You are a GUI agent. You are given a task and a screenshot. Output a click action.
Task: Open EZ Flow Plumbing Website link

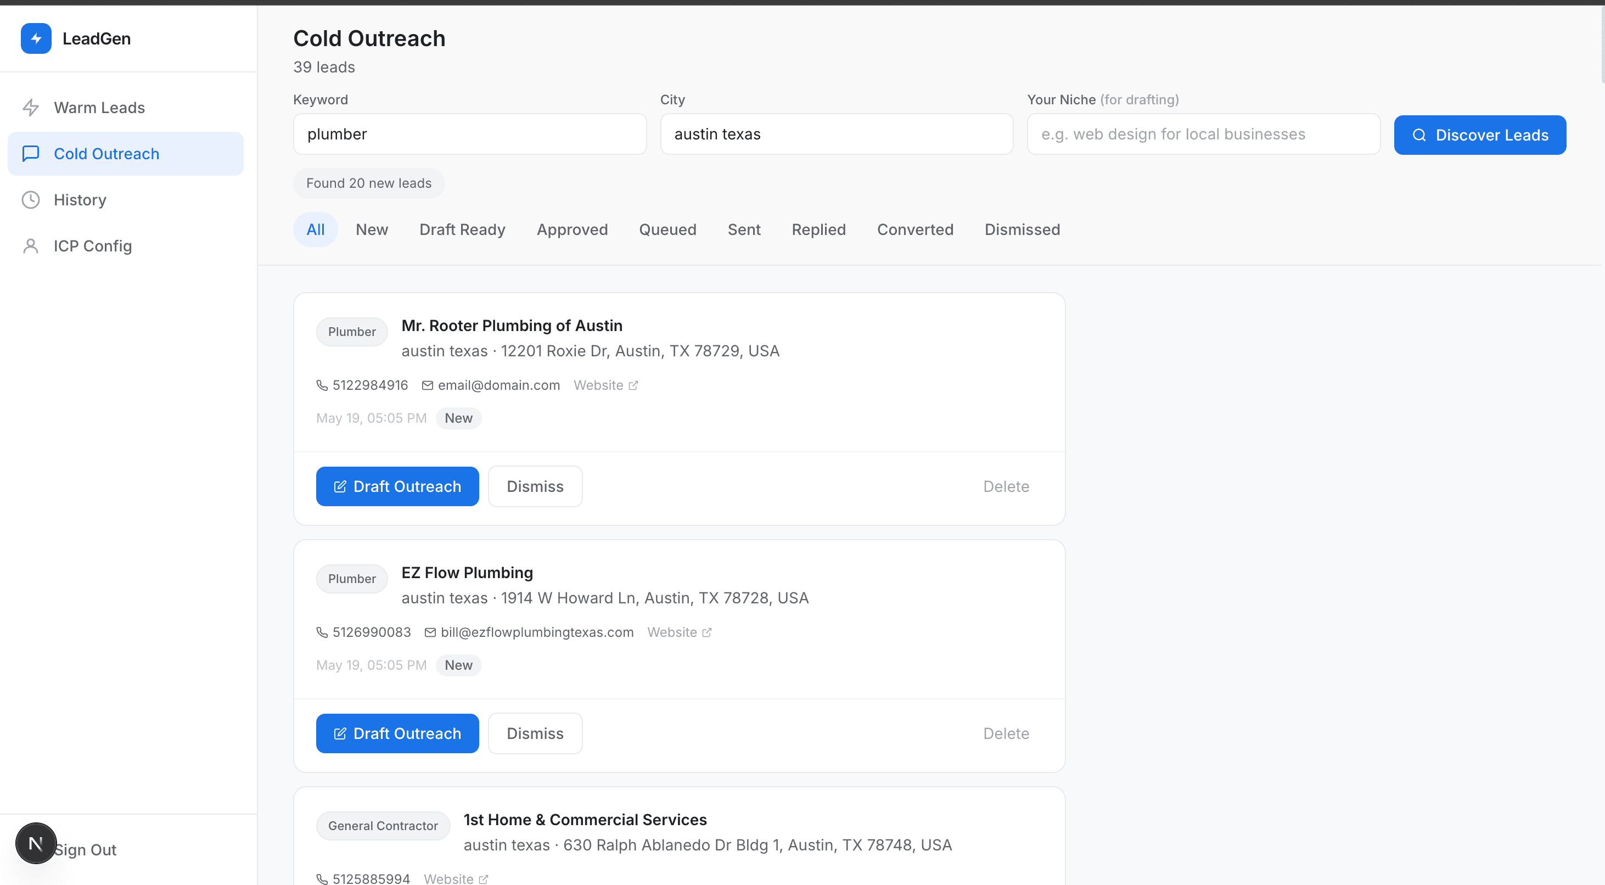[679, 632]
